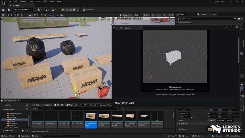Switch to the Levels tab
This screenshot has height=138, width=245.
pos(182,14)
